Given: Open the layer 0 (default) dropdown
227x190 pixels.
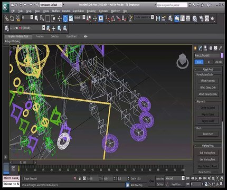Looking at the screenshot, I should pos(27,28).
